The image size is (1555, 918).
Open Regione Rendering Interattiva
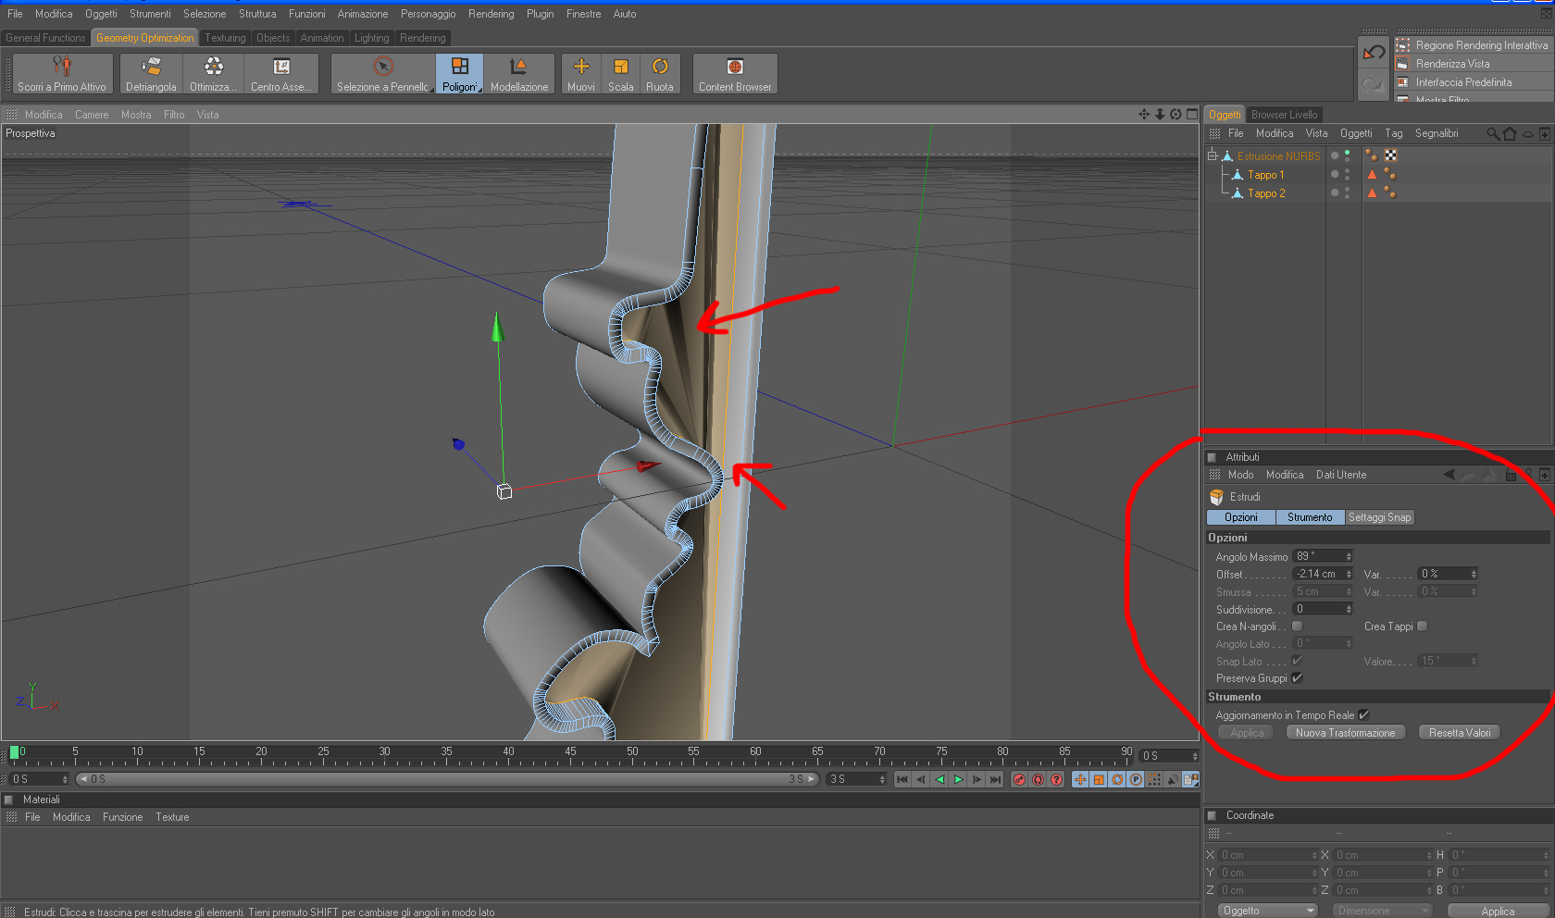pyautogui.click(x=1474, y=44)
